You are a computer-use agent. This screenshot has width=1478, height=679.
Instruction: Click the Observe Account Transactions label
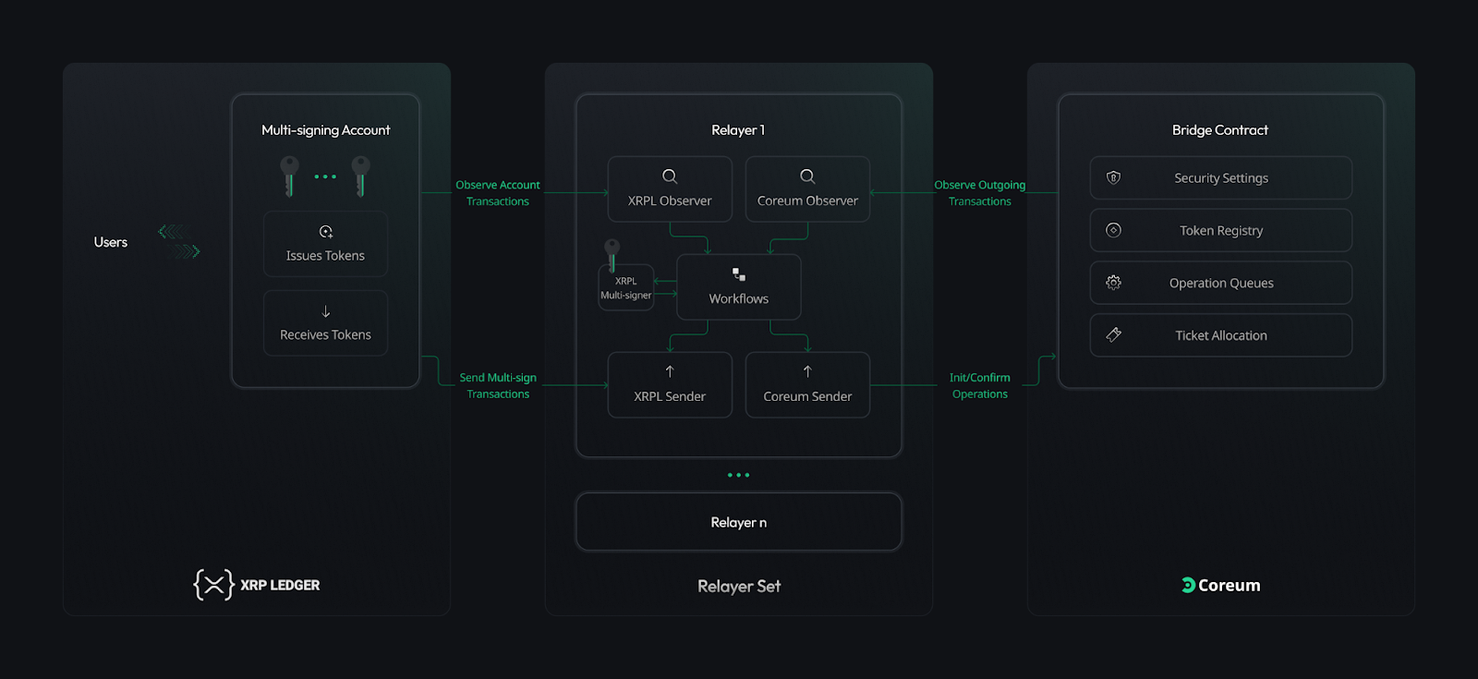(497, 193)
